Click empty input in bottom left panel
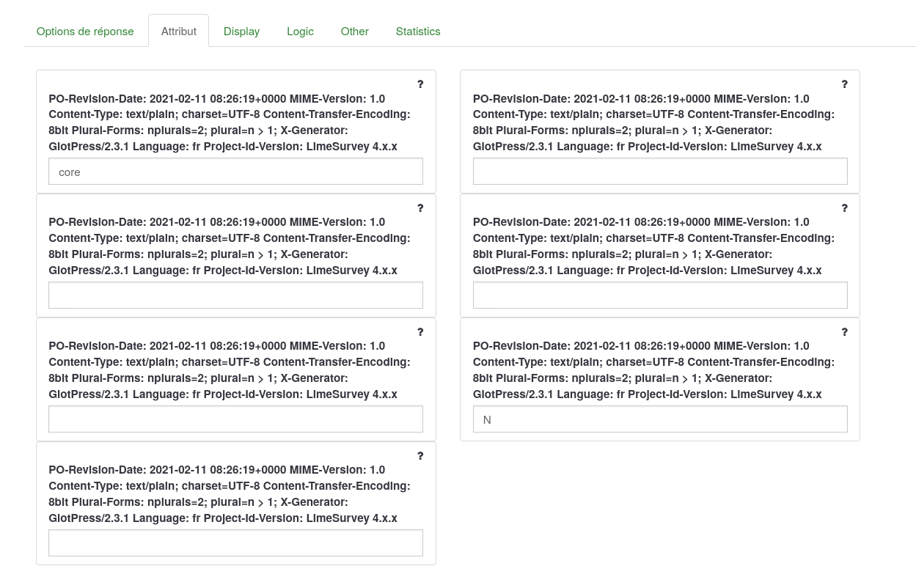This screenshot has width=916, height=577. 235,543
